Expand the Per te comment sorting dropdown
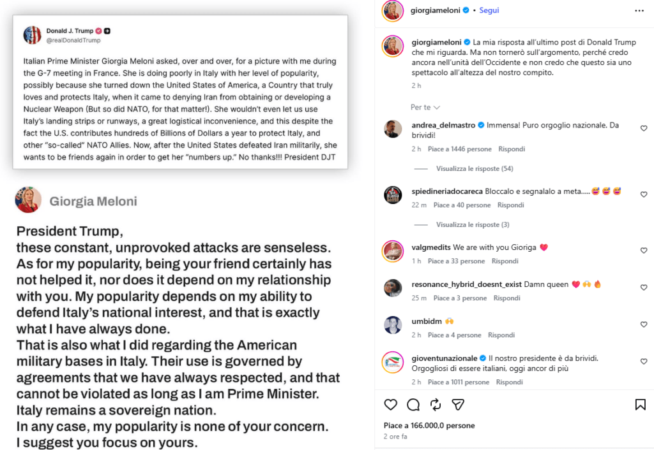 point(425,107)
